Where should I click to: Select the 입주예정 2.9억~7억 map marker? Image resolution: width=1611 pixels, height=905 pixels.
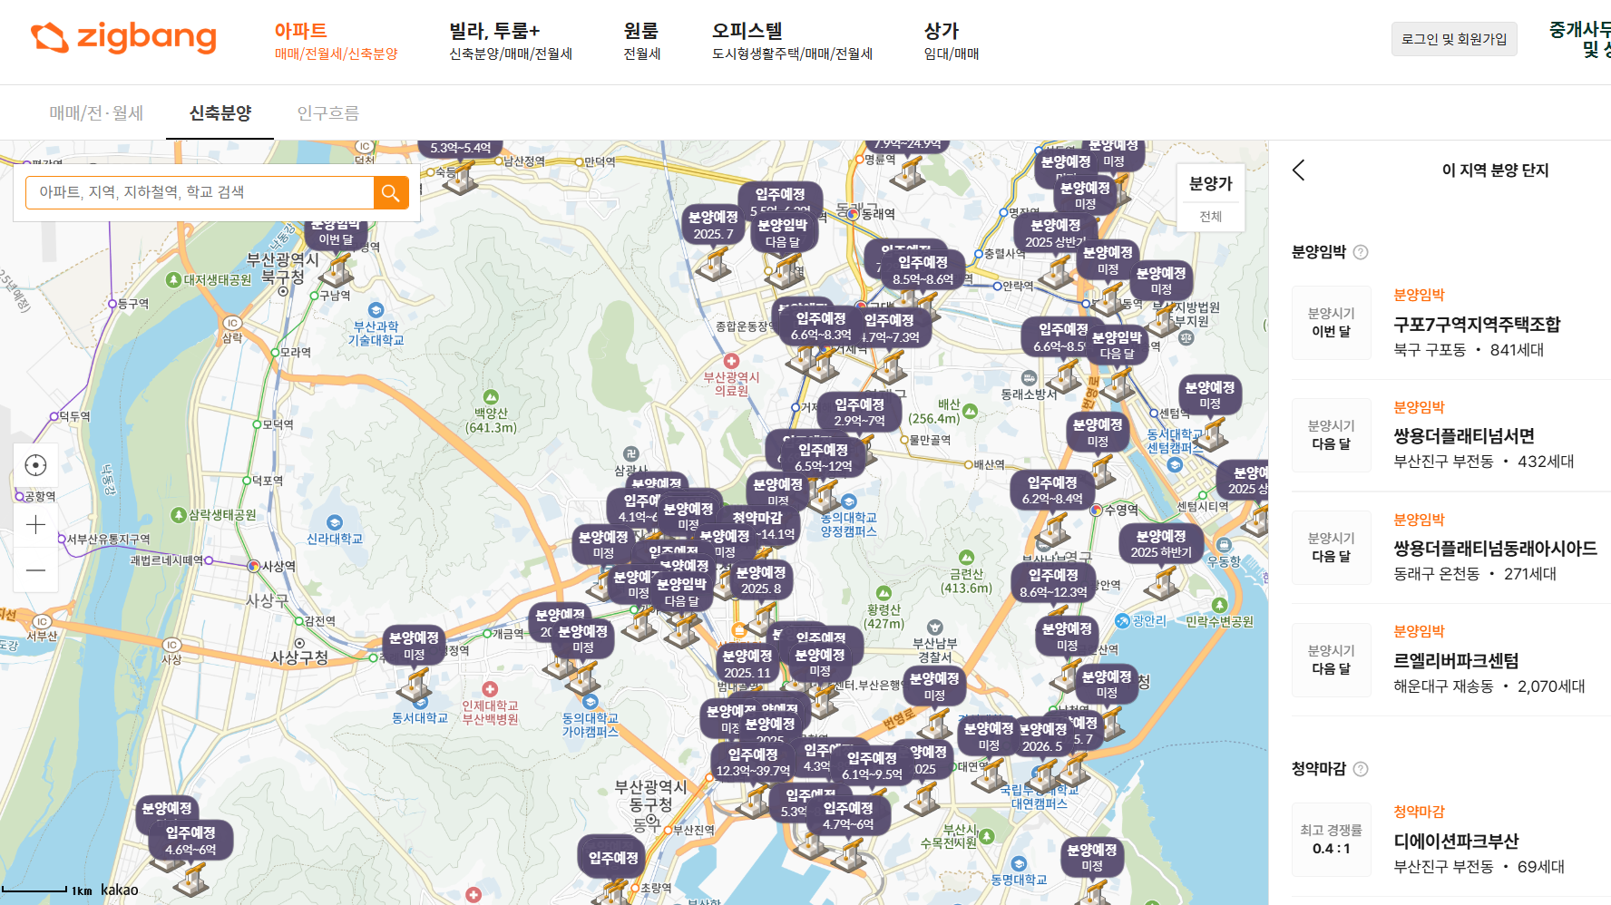(x=859, y=413)
